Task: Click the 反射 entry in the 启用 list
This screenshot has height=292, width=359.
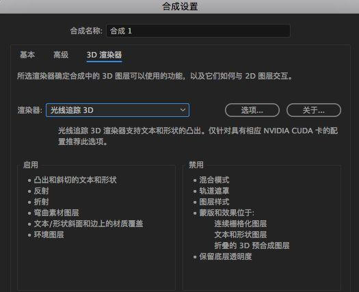Action: pos(42,191)
